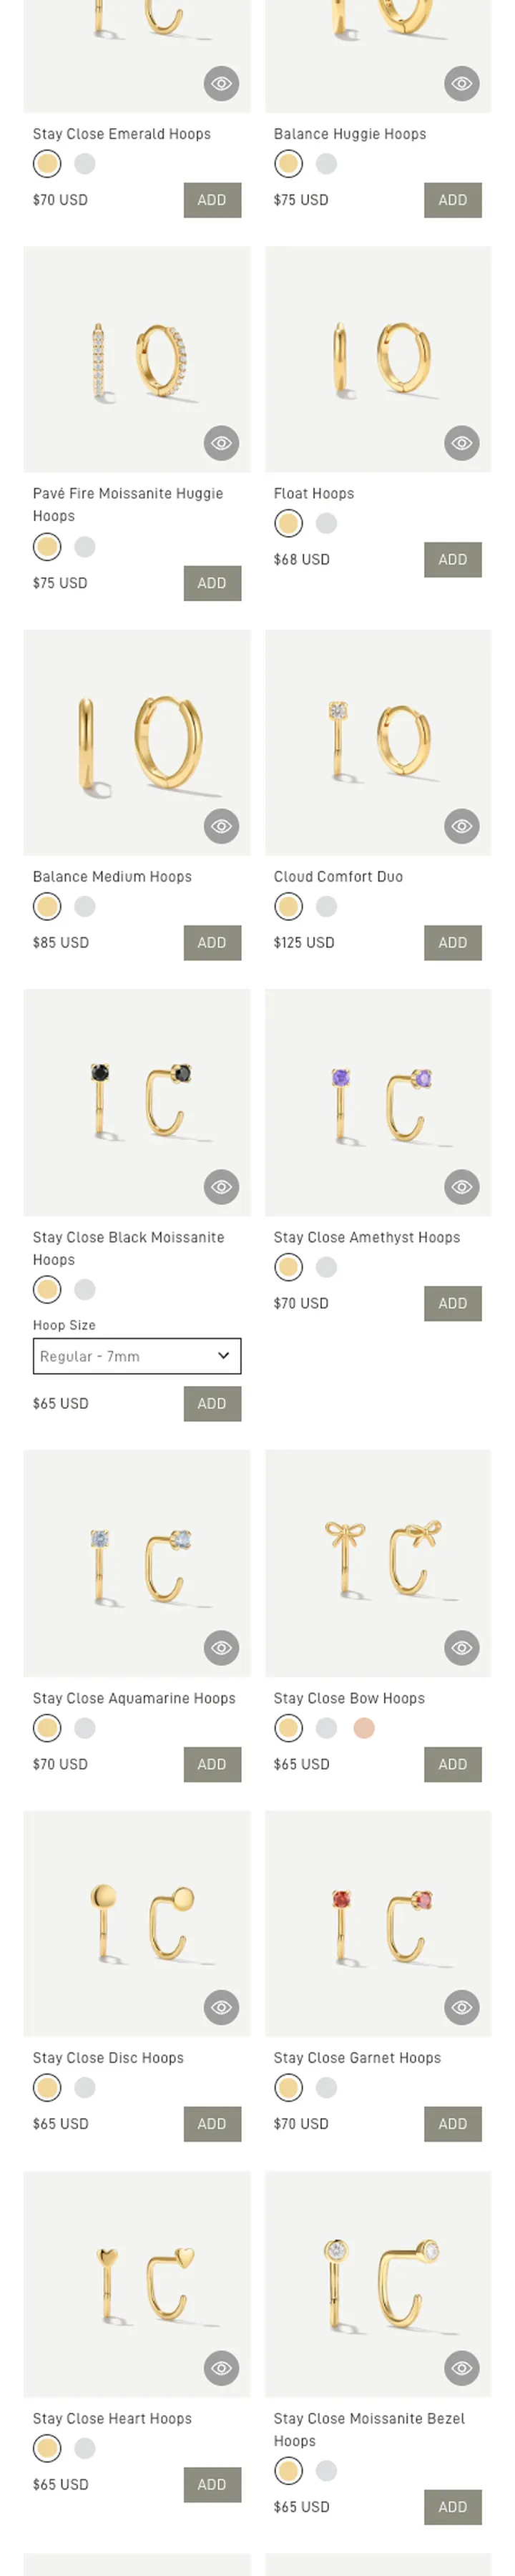This screenshot has height=2576, width=515.
Task: Open quick view eye on Float Hoops
Action: point(462,443)
